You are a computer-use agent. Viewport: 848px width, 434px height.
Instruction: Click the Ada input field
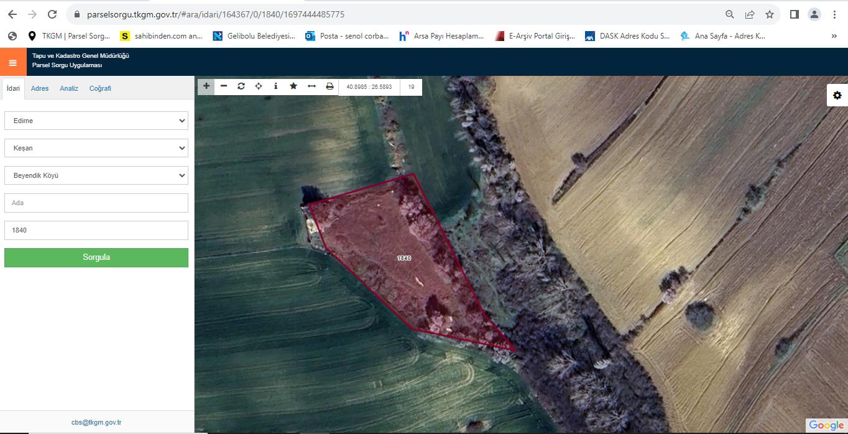(96, 203)
